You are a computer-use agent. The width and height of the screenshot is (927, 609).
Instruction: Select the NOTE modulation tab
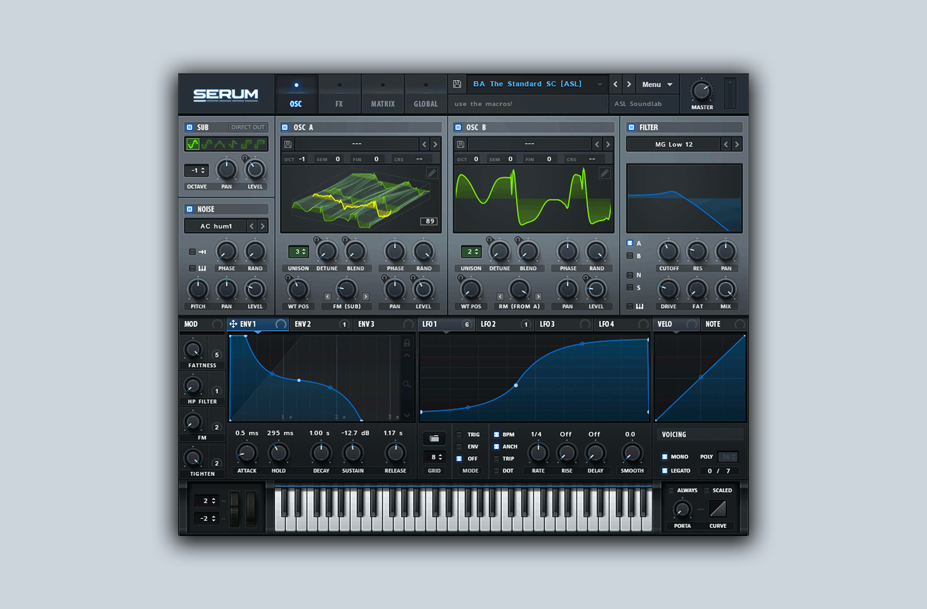[x=725, y=324]
